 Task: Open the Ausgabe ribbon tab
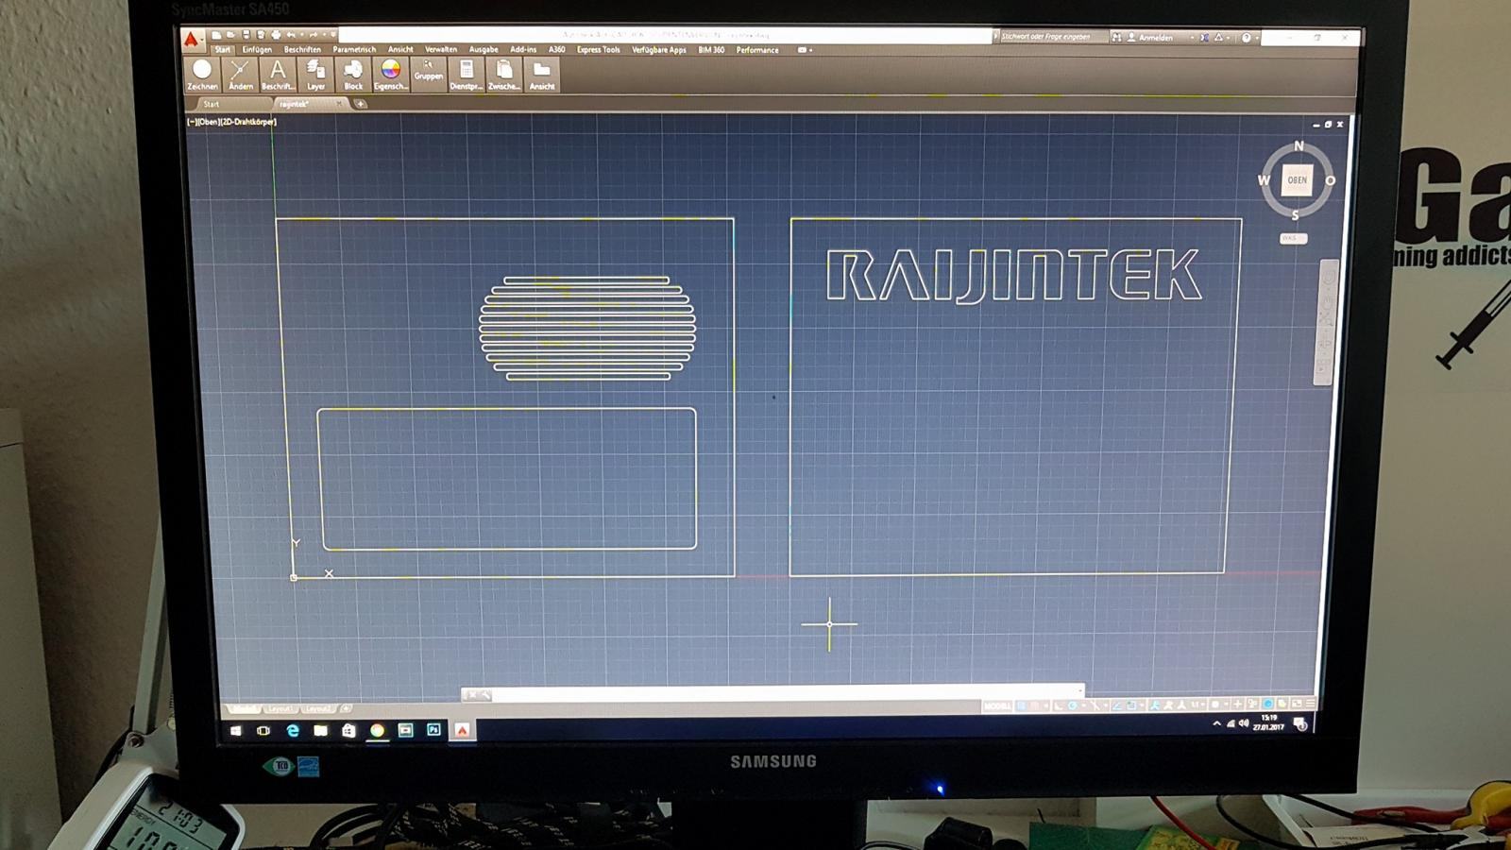(x=484, y=50)
